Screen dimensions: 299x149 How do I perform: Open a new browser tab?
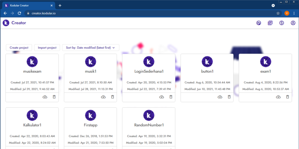pos(60,5)
